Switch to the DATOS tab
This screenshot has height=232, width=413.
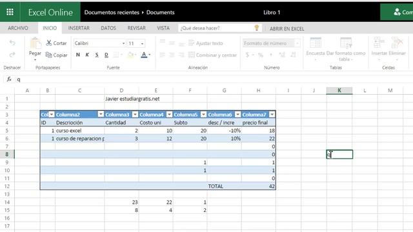click(108, 28)
